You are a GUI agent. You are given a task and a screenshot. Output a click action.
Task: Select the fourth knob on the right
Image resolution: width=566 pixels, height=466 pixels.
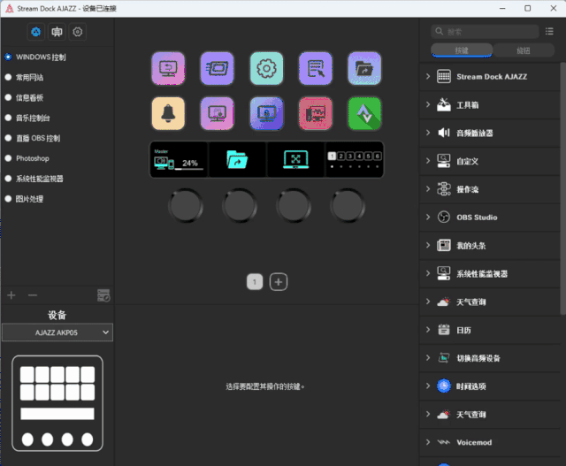click(348, 206)
